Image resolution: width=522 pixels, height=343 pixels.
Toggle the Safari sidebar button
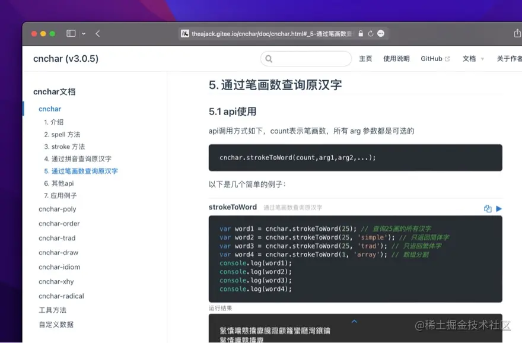71,34
